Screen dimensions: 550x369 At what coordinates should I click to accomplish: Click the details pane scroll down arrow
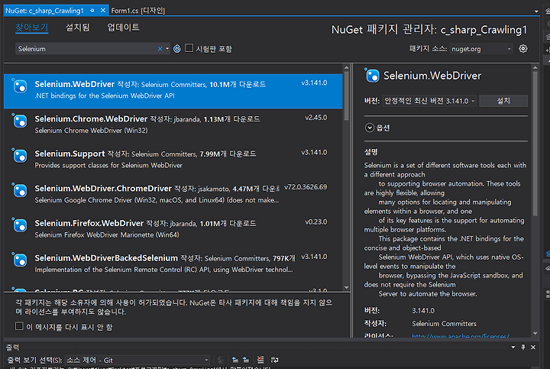(x=535, y=334)
